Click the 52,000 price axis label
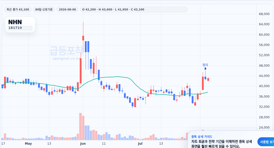 [x=264, y=55]
